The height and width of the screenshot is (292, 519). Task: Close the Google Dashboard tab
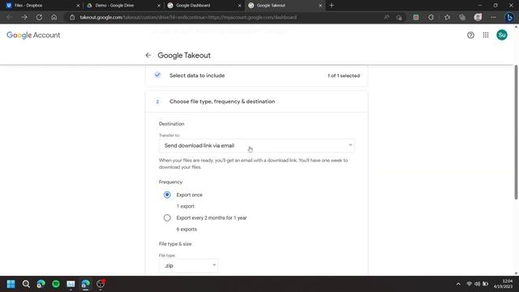pyautogui.click(x=240, y=6)
